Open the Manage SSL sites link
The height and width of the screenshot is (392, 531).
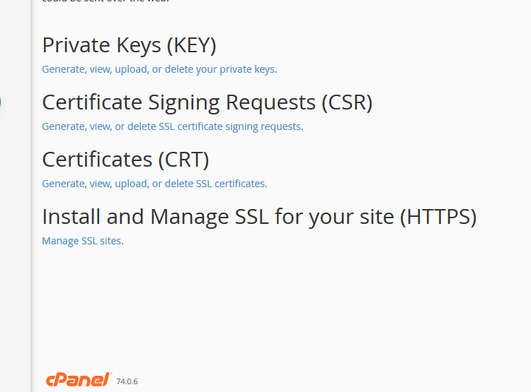(83, 241)
